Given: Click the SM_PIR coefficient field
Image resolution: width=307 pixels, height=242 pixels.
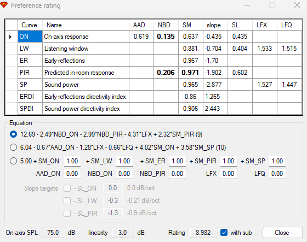Looking at the screenshot, I should [229, 161].
